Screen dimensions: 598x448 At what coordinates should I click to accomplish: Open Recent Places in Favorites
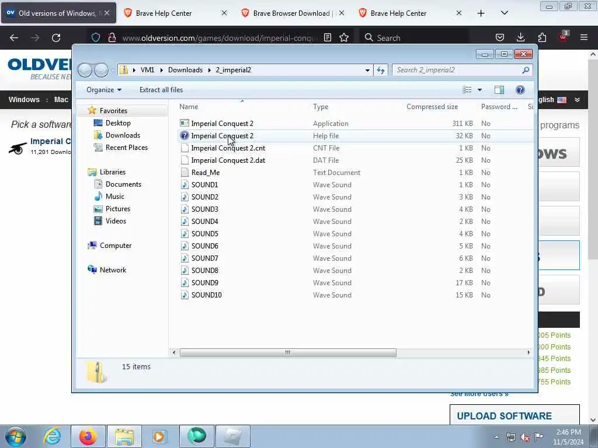(x=126, y=147)
